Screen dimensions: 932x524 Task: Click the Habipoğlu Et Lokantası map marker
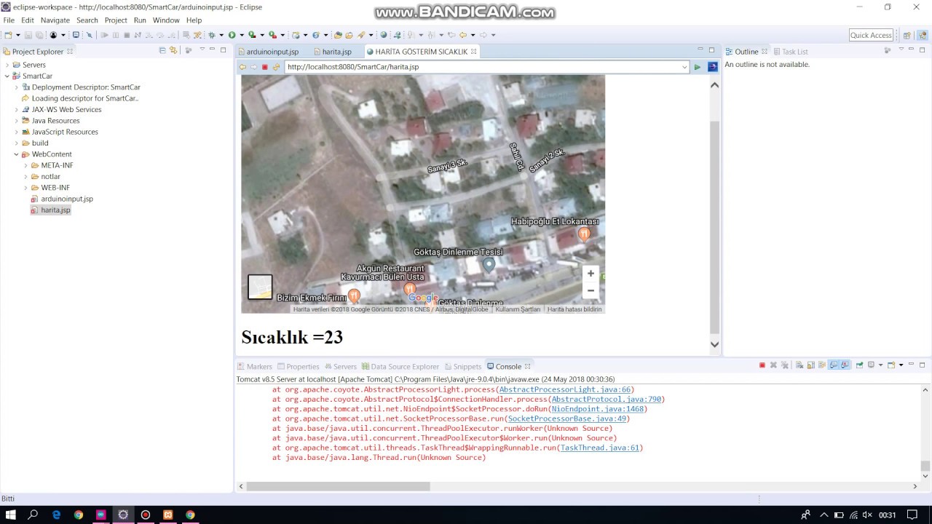tap(584, 234)
